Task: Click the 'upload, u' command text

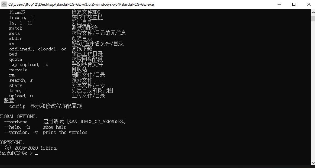Action: [21, 96]
